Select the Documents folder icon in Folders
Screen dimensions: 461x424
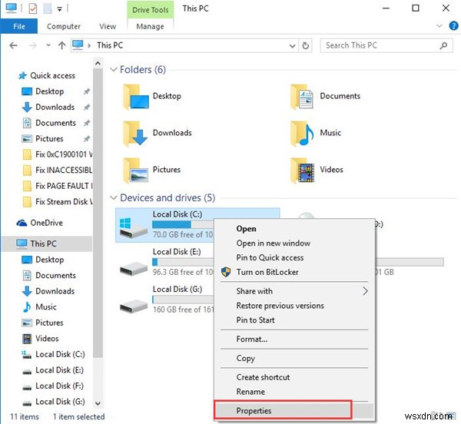(302, 97)
